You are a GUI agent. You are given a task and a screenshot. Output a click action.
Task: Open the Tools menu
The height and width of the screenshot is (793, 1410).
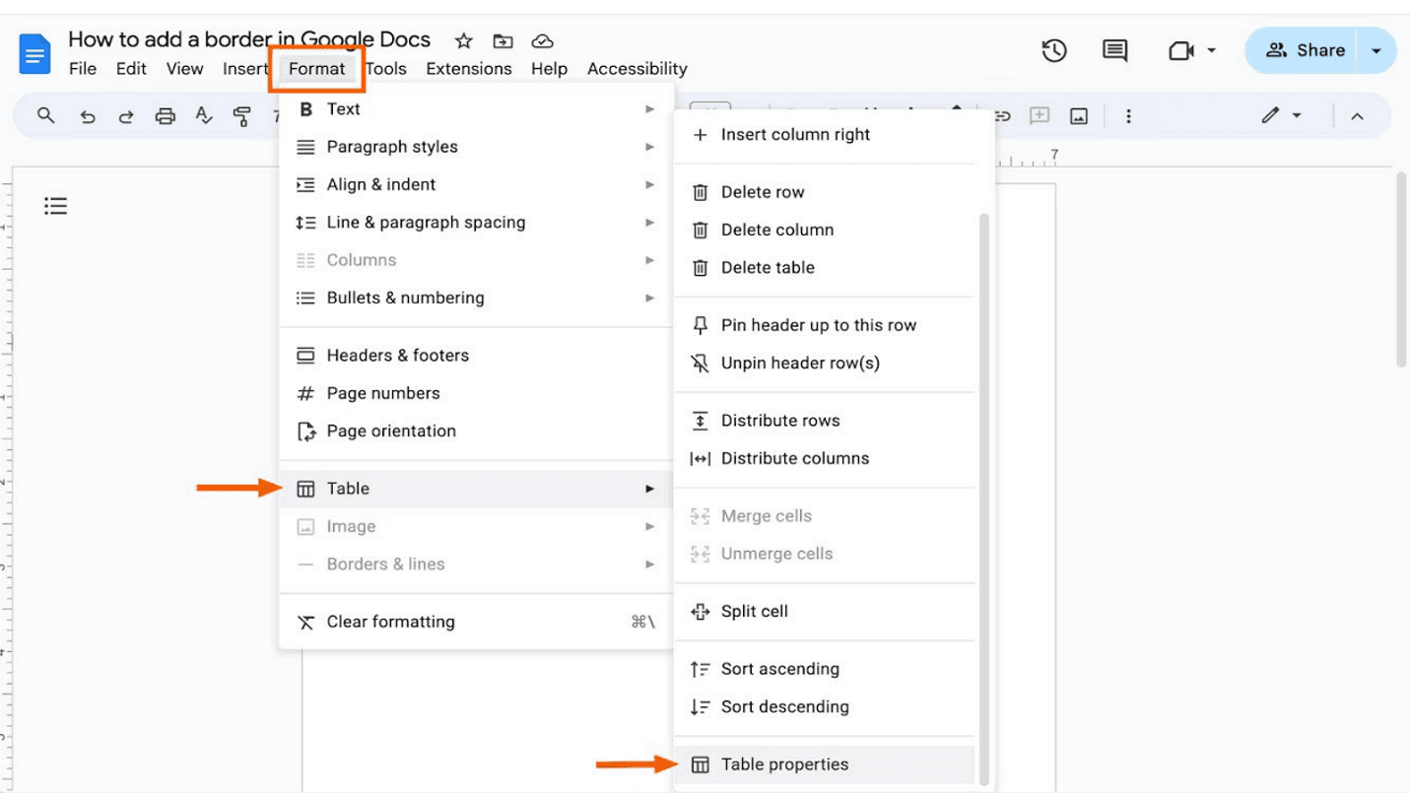386,69
